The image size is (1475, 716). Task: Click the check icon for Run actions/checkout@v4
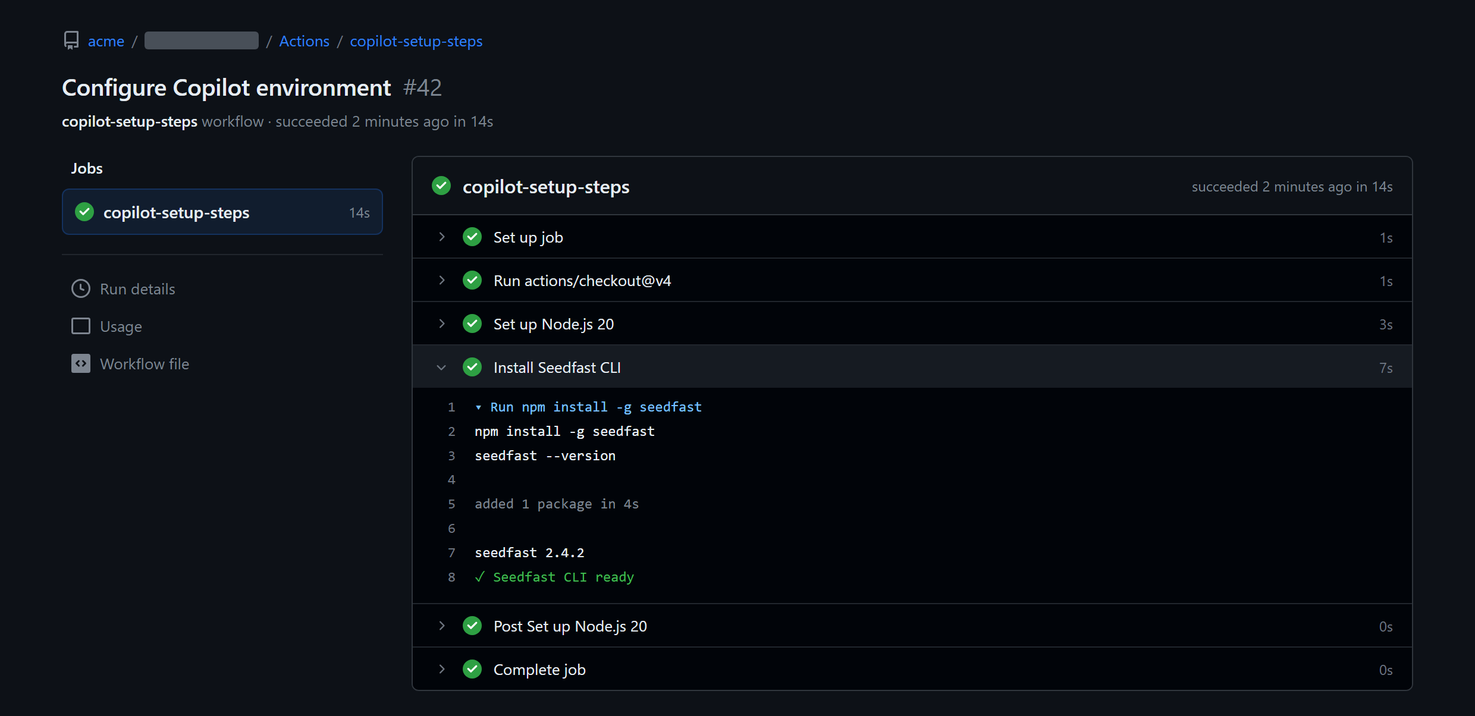pyautogui.click(x=472, y=280)
